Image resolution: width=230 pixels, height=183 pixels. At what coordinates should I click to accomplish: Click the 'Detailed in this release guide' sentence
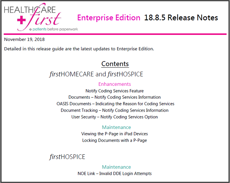(x=79, y=49)
